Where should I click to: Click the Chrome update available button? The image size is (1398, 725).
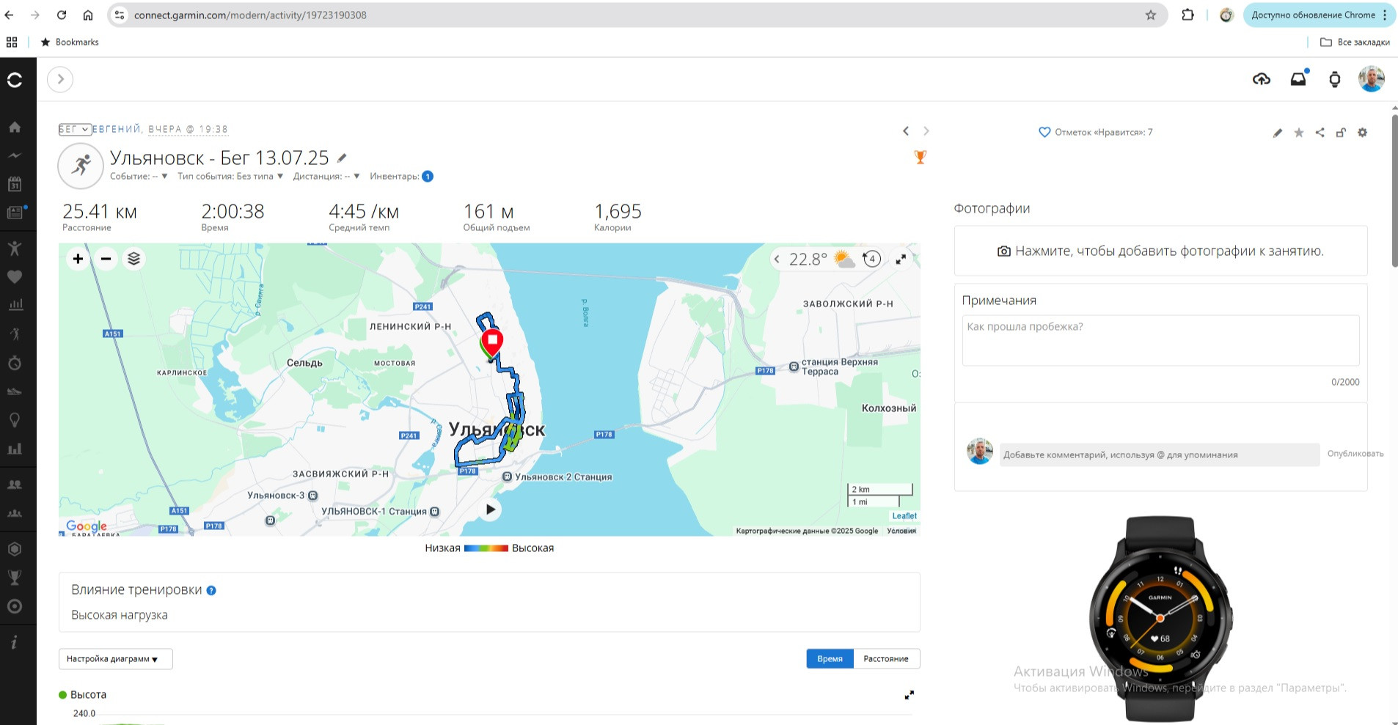(1318, 15)
